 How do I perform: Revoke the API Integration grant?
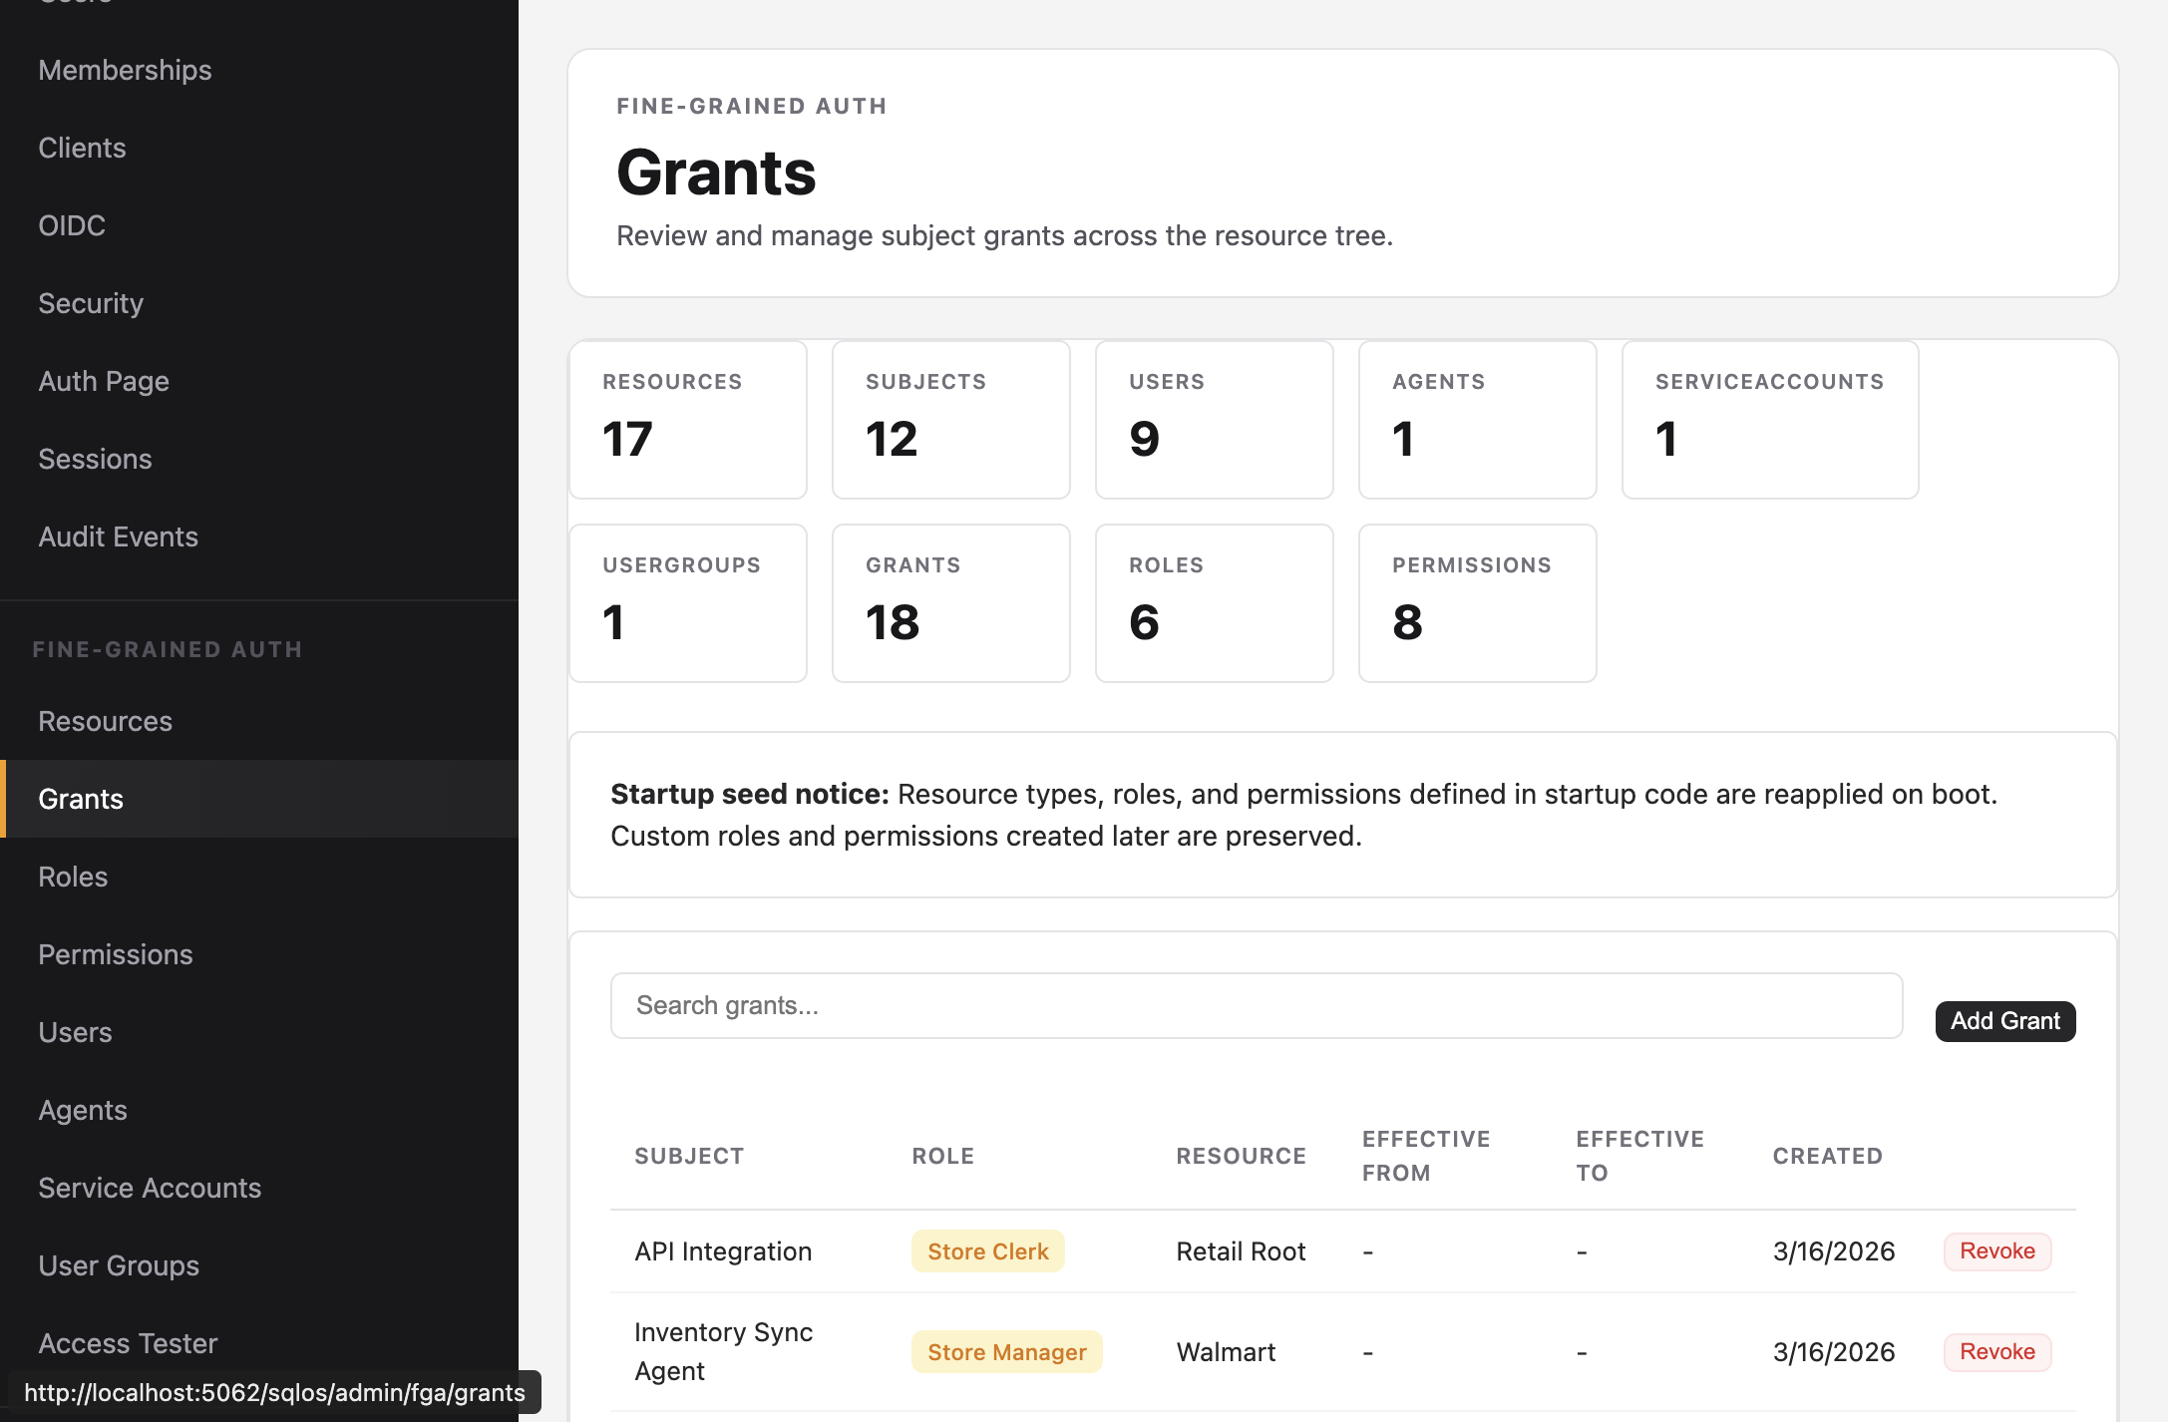pos(1996,1251)
